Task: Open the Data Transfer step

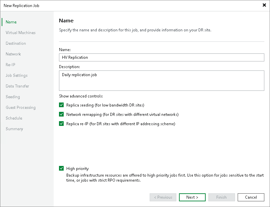Action: 17,86
